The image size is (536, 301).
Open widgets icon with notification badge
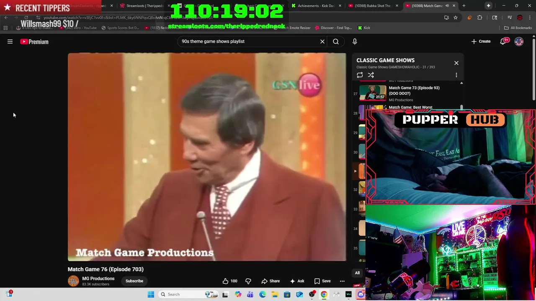pos(9,294)
